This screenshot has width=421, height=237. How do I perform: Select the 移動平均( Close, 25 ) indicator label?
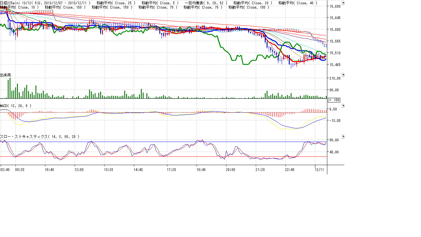point(116,3)
